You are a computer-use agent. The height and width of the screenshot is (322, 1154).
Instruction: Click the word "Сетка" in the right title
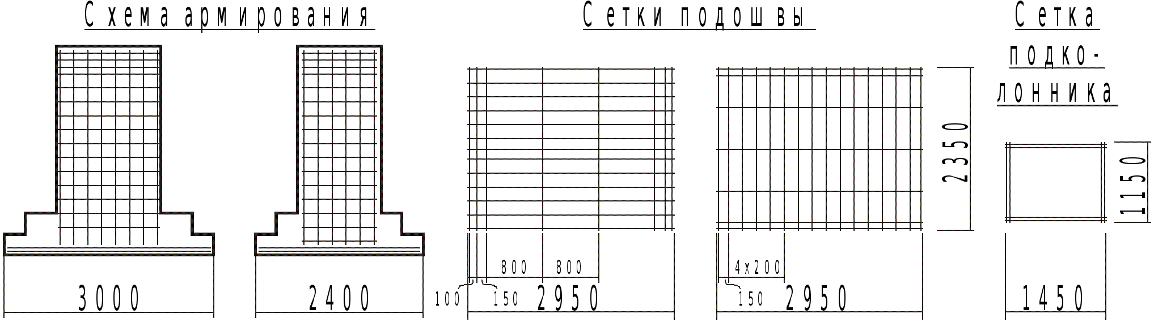click(1055, 16)
